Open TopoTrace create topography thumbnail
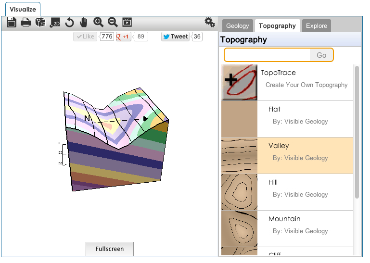 [239, 82]
